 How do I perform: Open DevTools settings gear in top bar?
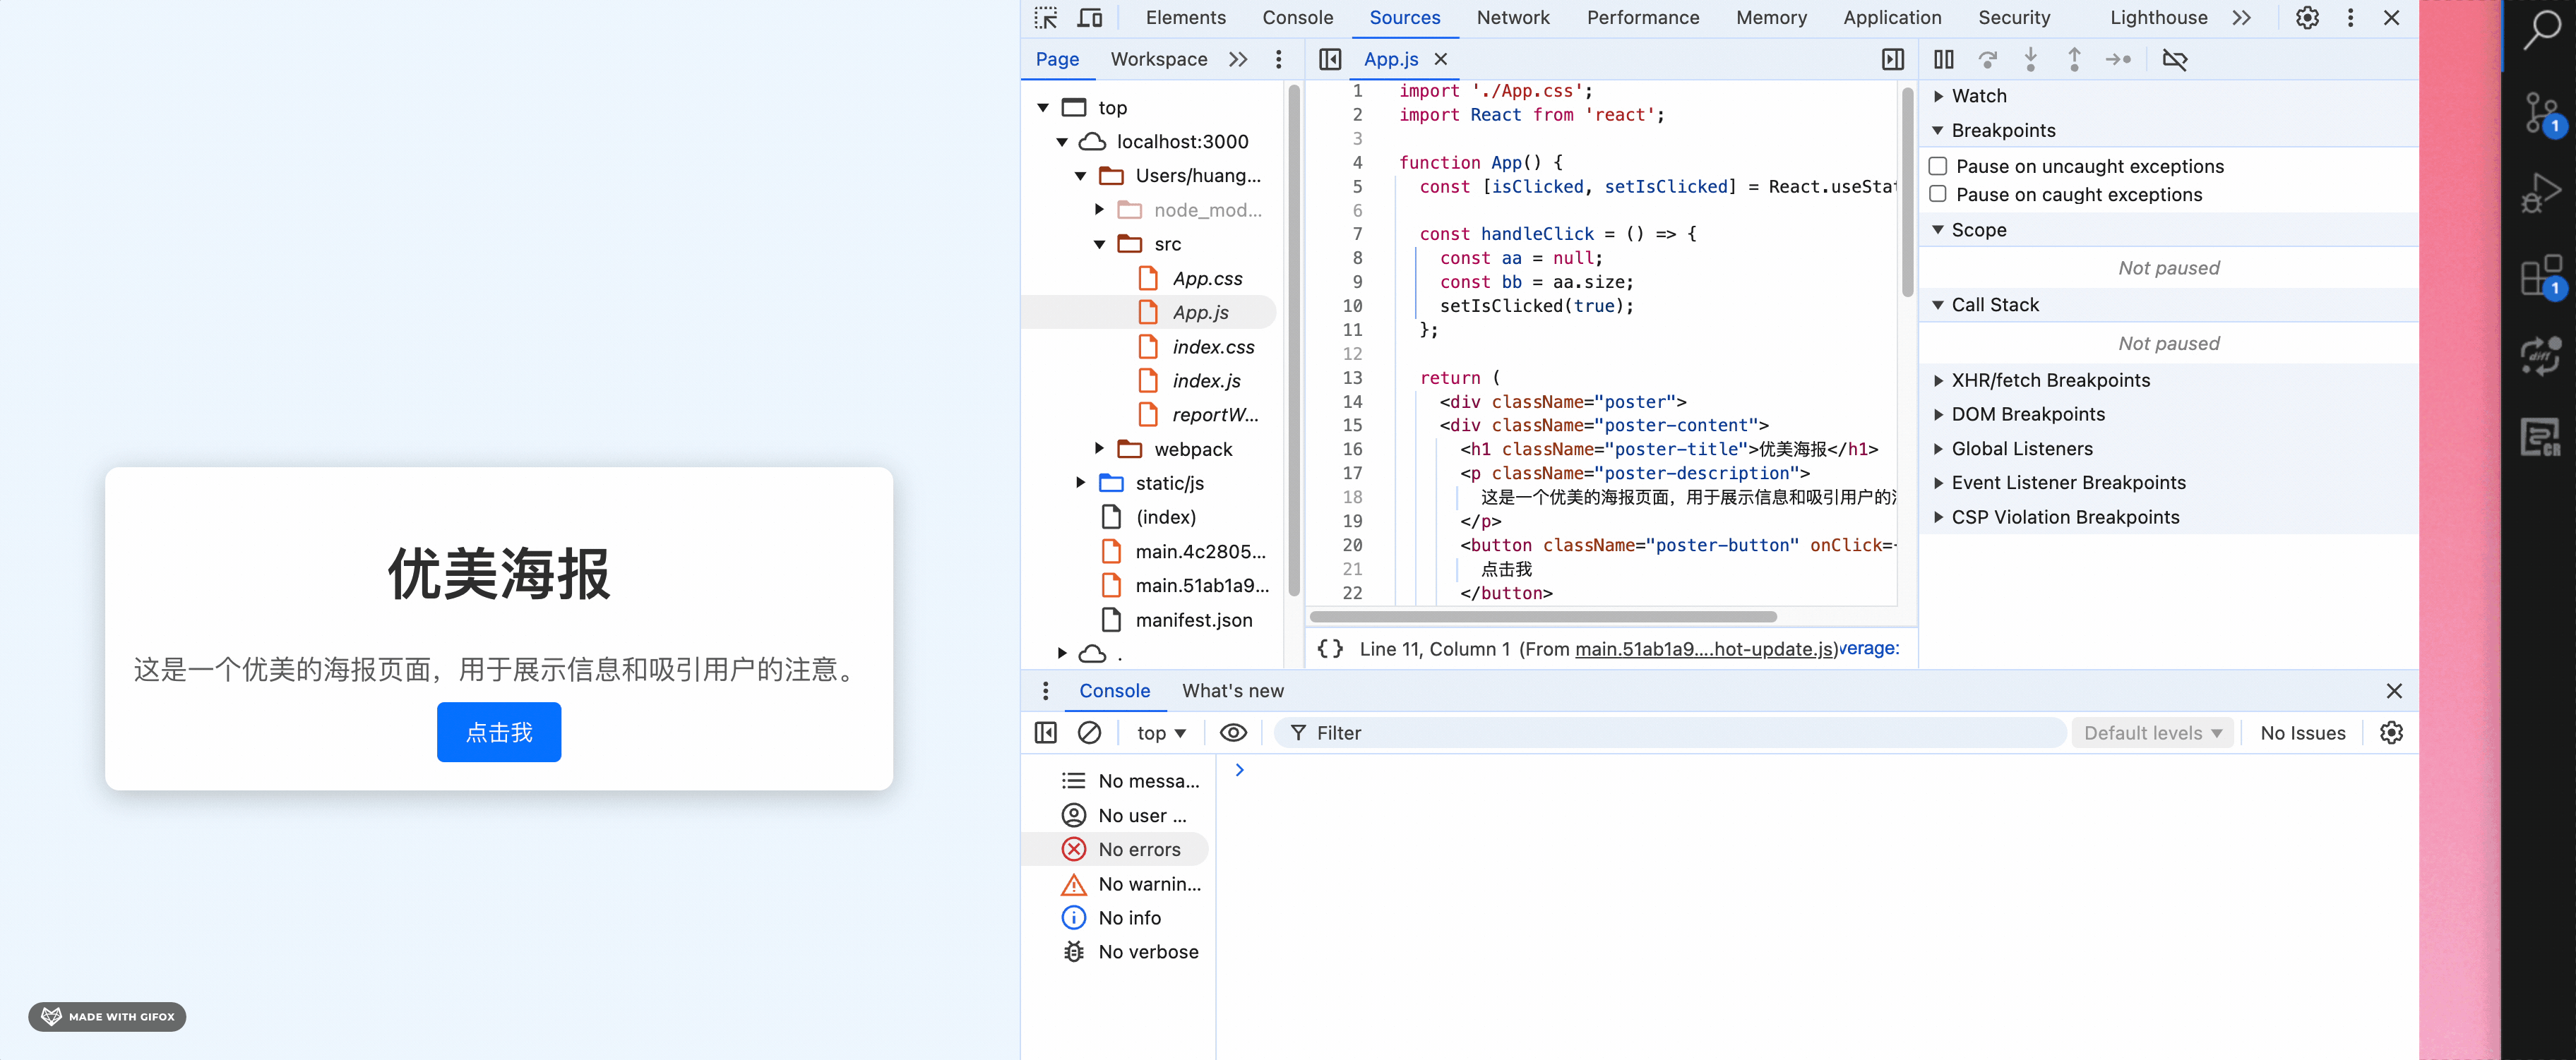pos(2307,18)
